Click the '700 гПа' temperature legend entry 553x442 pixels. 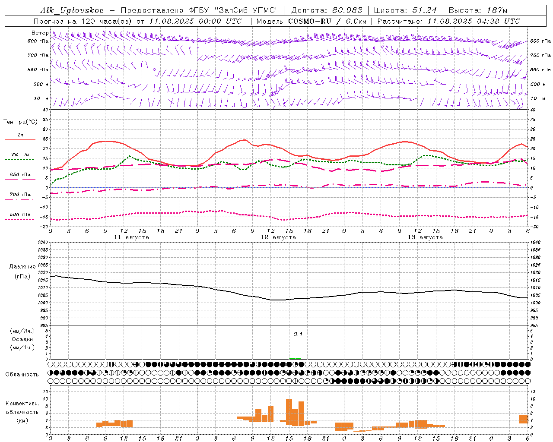[20, 195]
